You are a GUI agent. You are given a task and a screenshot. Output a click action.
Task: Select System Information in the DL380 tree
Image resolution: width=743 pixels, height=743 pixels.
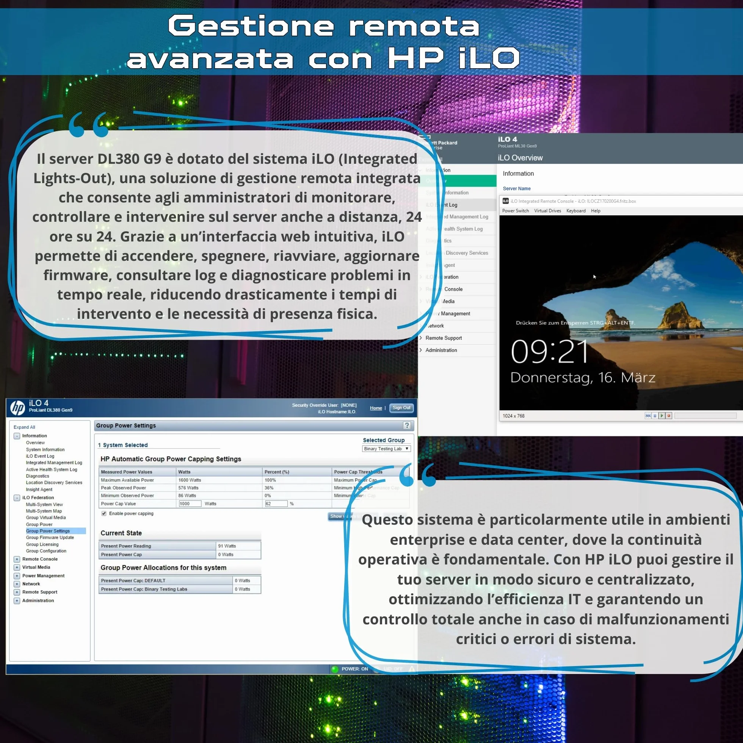pyautogui.click(x=45, y=450)
